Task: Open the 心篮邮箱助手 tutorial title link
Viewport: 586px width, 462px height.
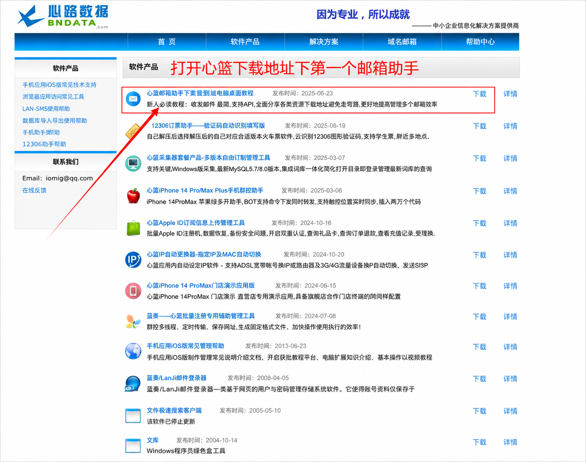Action: 200,93
